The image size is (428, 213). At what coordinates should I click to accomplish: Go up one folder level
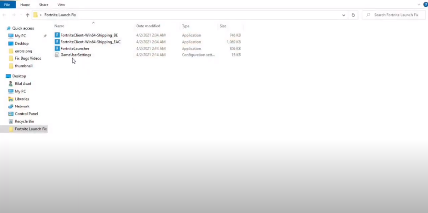(28, 15)
